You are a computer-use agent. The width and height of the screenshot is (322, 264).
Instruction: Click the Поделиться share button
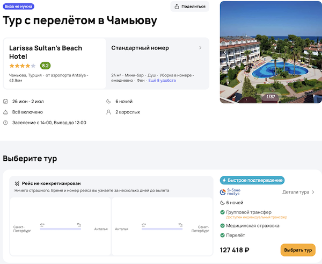point(189,6)
